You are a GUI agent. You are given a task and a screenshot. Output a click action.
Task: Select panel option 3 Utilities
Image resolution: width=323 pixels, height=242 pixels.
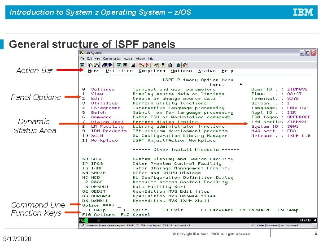(x=100, y=103)
